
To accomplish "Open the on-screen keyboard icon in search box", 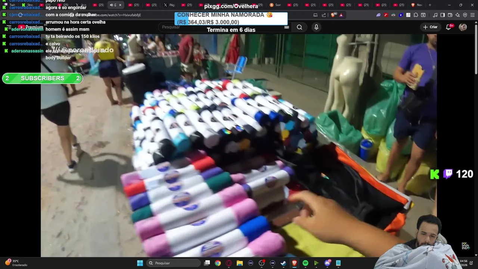I will [286, 27].
